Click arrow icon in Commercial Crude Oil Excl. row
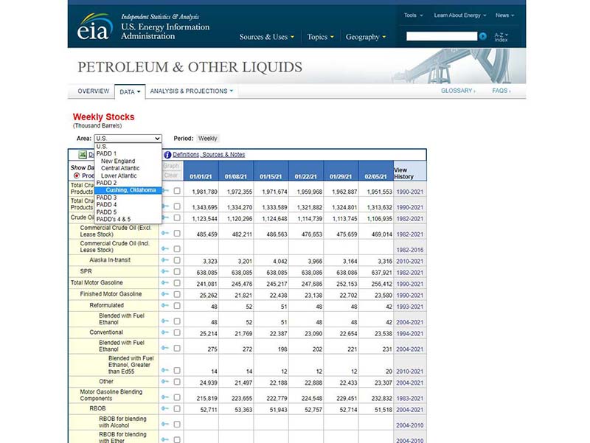The width and height of the screenshot is (590, 443). pos(164,233)
